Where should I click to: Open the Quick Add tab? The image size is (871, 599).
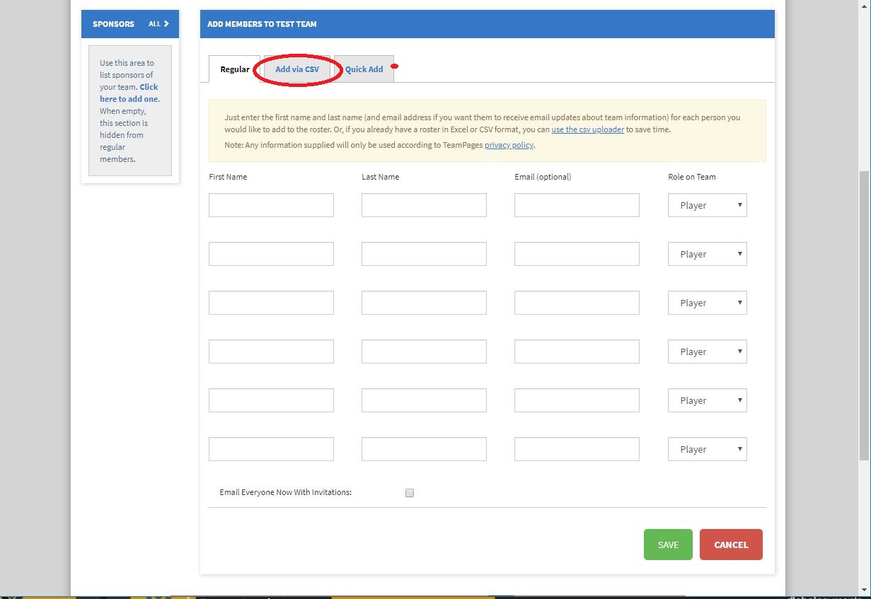(x=364, y=69)
